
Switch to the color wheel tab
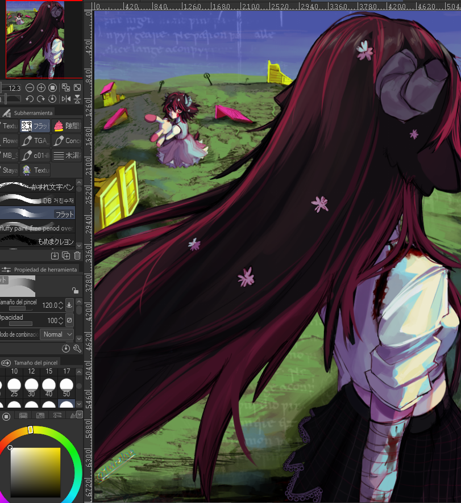coord(6,416)
